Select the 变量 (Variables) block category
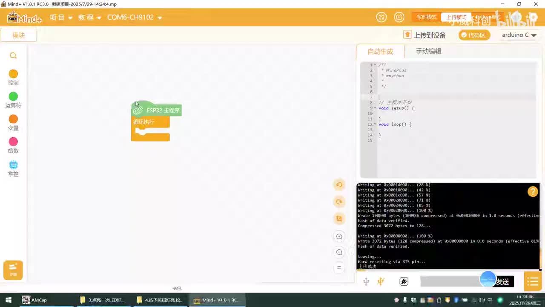 click(x=13, y=123)
